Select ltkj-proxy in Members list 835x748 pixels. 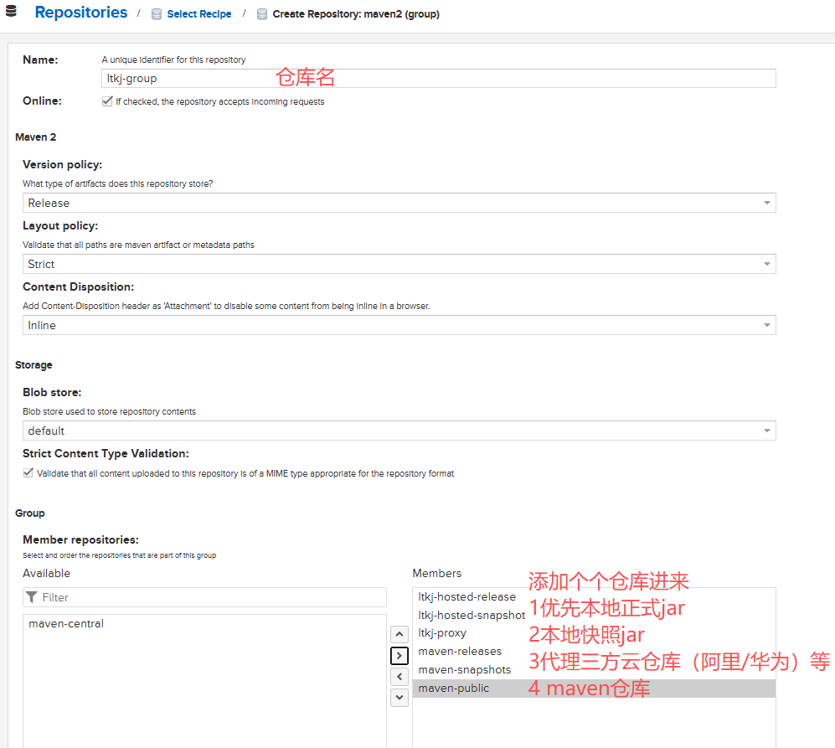(594, 633)
